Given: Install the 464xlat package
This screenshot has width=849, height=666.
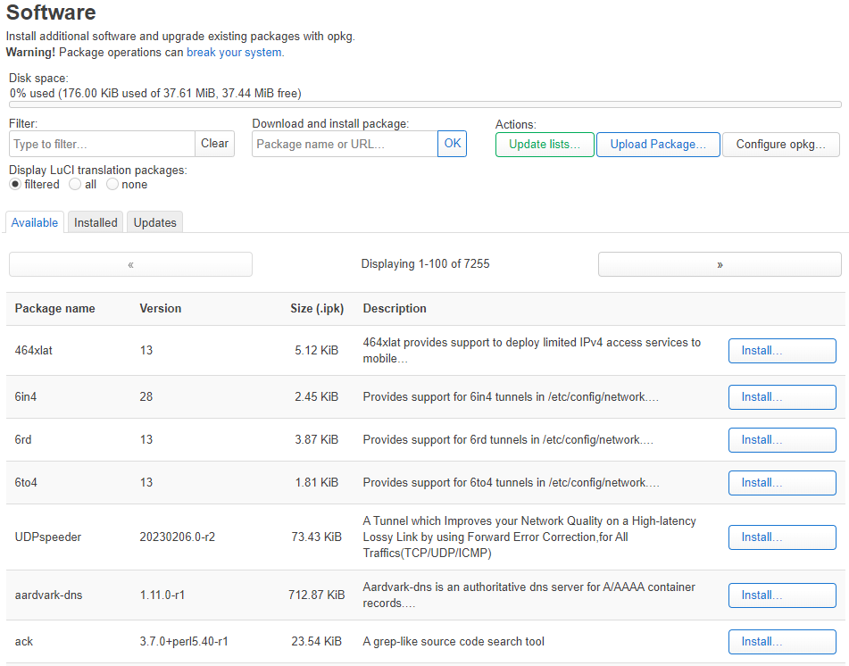Looking at the screenshot, I should point(782,351).
